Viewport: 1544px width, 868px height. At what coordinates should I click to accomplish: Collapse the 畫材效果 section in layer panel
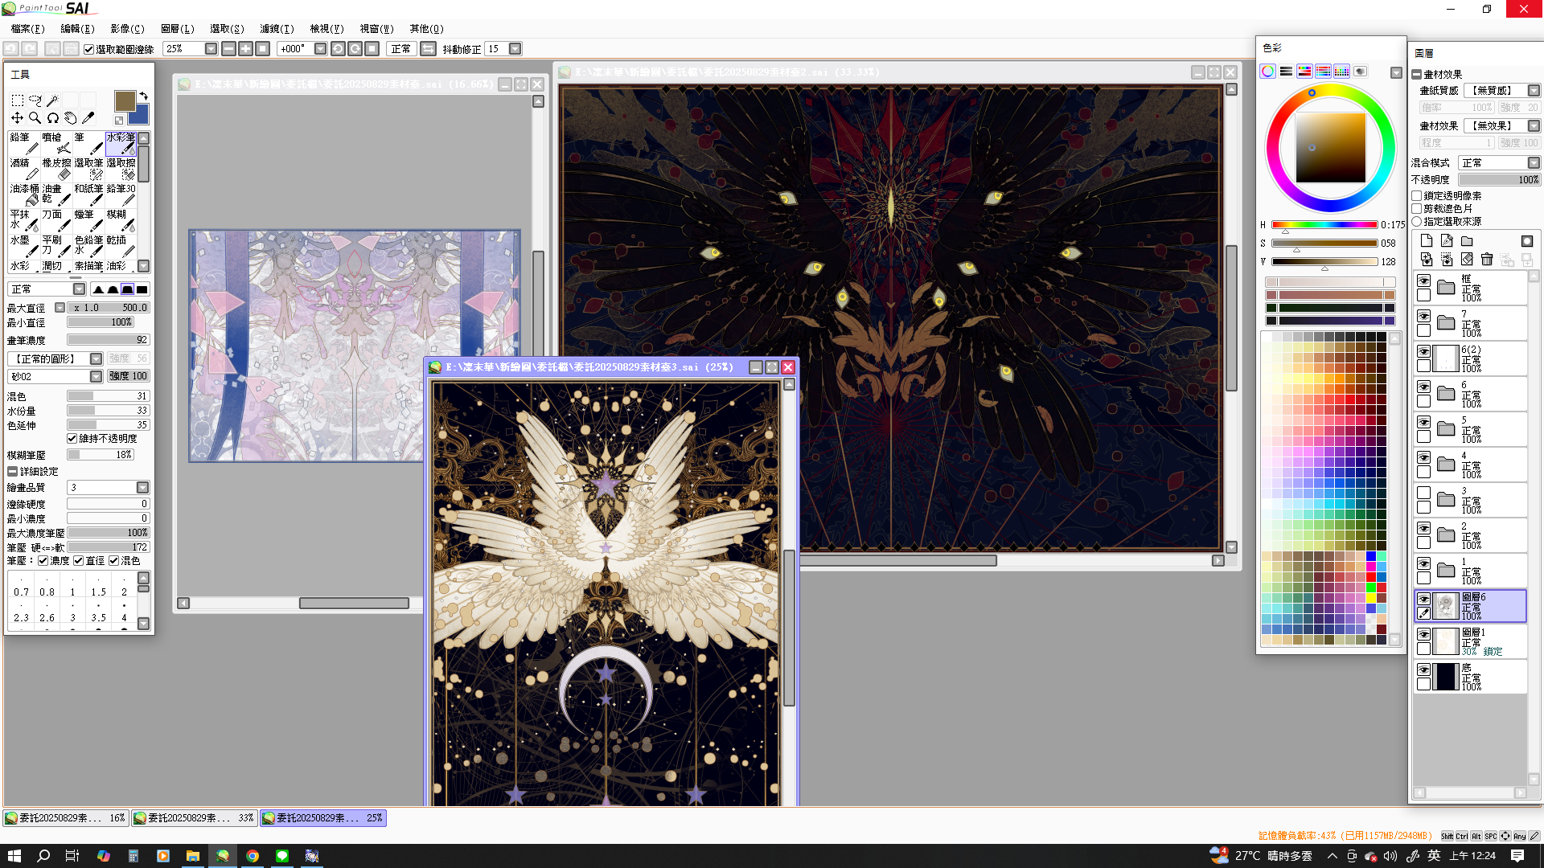(1416, 74)
